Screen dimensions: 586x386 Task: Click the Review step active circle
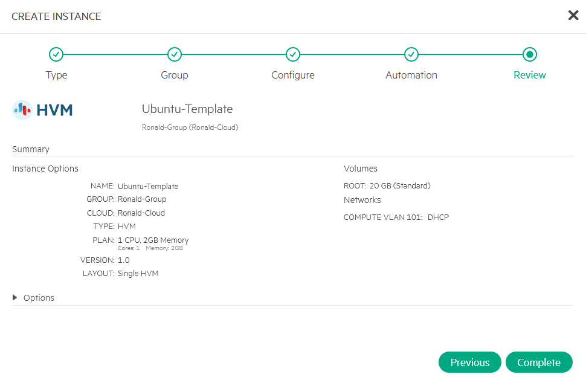tap(530, 54)
